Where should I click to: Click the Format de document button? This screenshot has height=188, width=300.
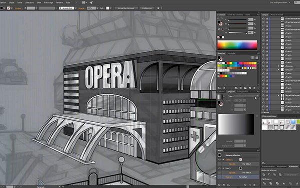point(126,8)
